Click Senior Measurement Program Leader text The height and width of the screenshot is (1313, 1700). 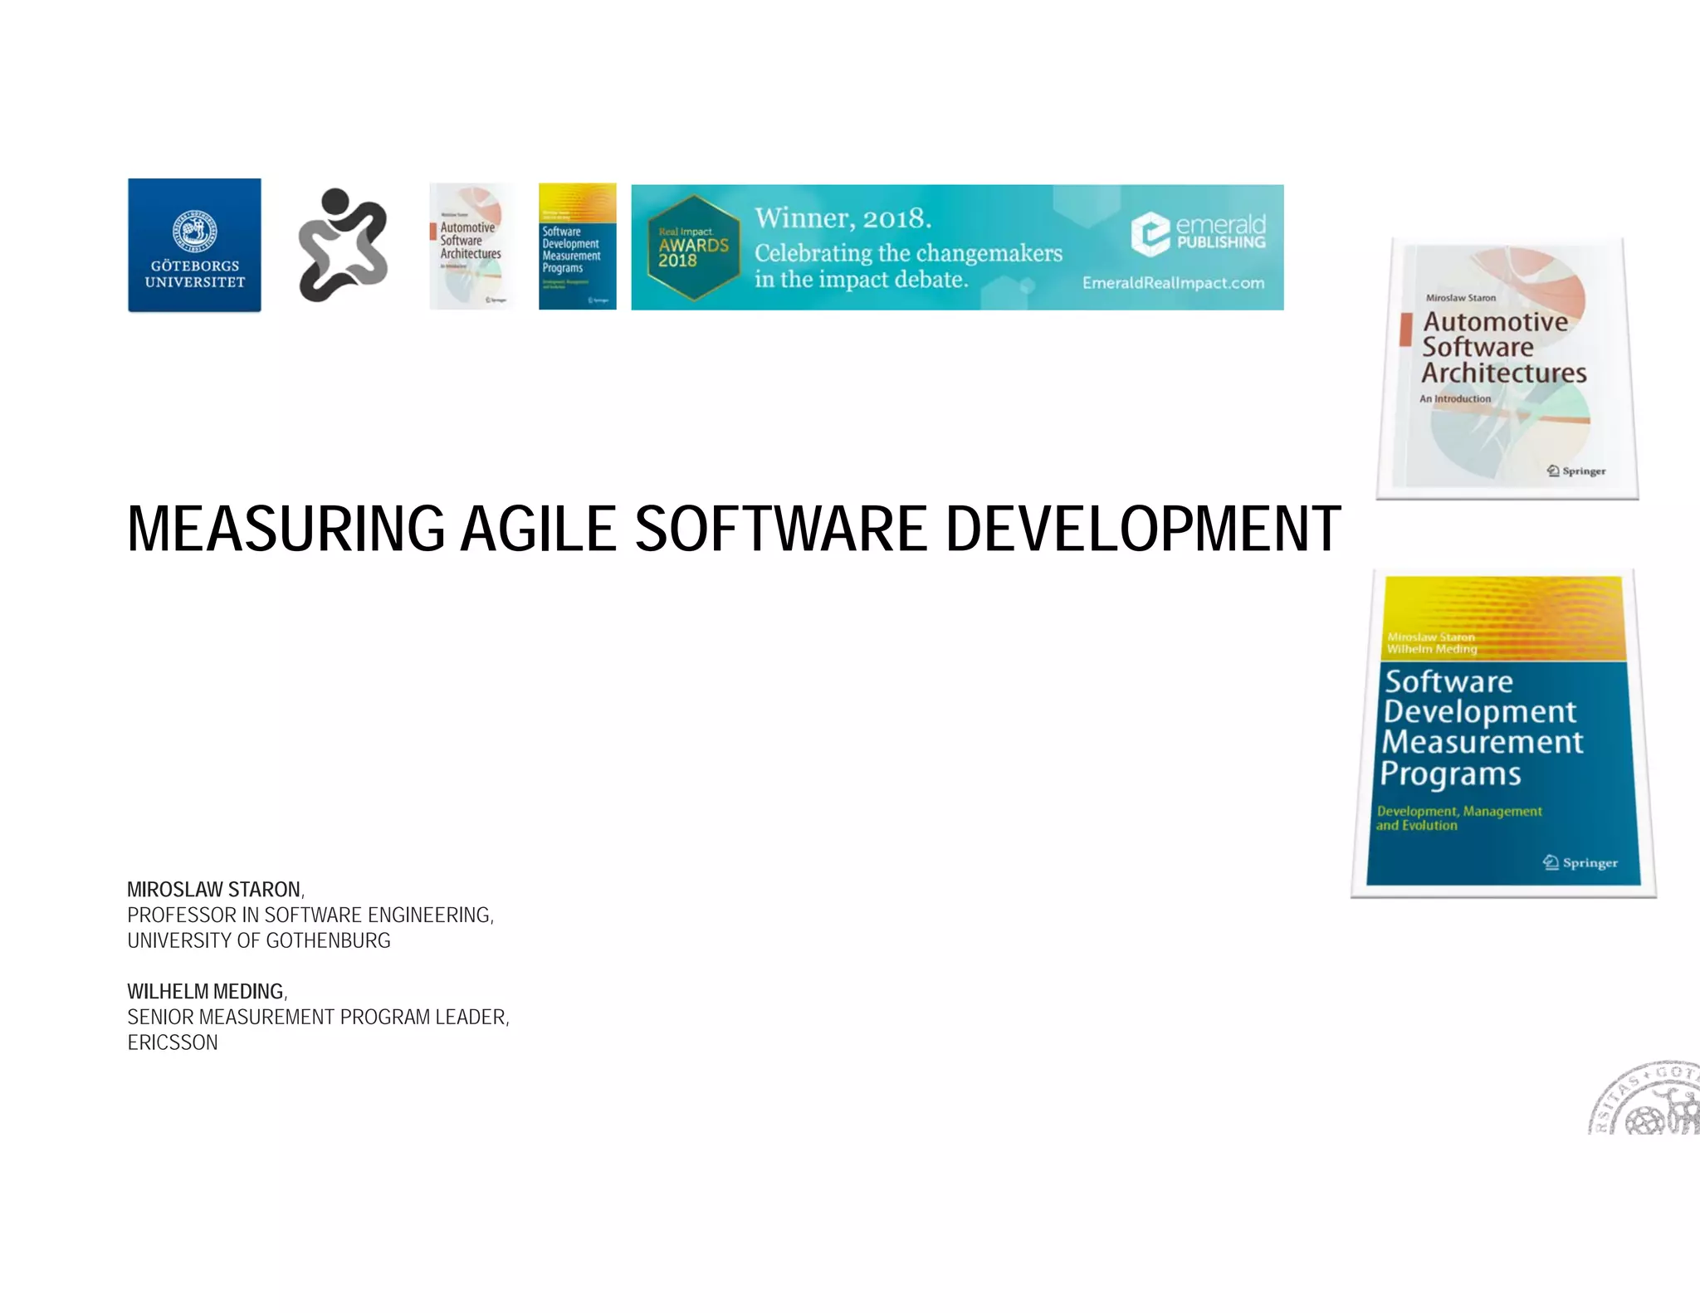[317, 1017]
